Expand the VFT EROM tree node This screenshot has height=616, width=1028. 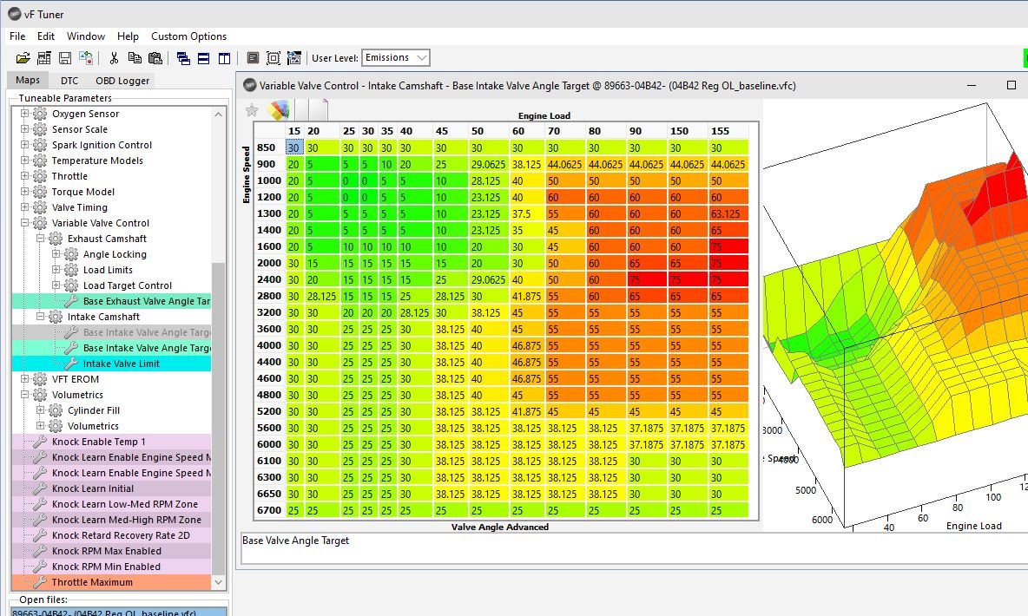[x=25, y=379]
